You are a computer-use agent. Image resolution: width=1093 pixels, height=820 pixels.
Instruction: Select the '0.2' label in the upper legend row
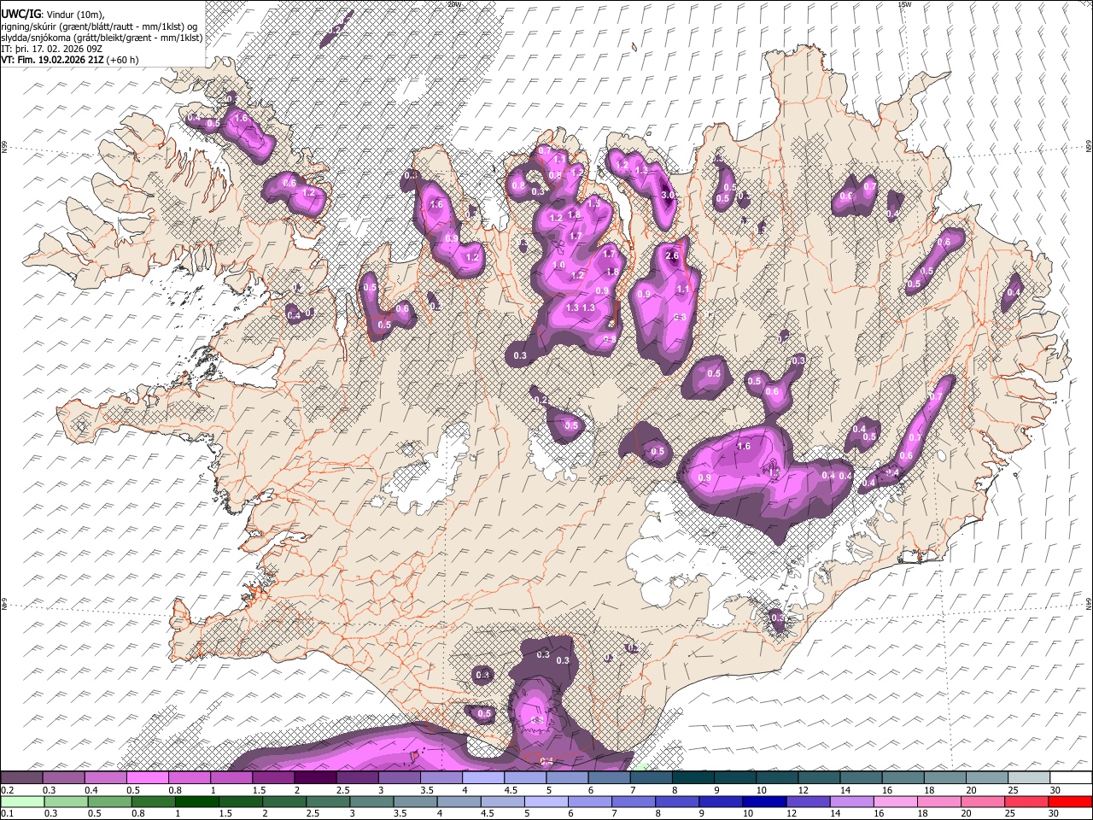(7, 790)
